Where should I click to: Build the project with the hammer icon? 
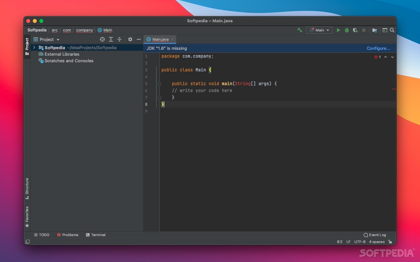[x=300, y=30]
